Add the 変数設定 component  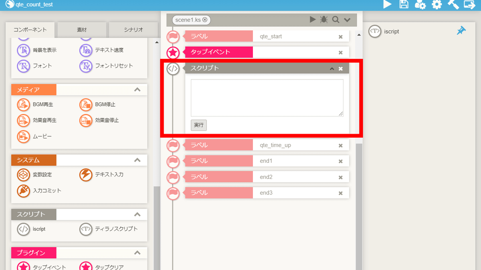pyautogui.click(x=34, y=175)
